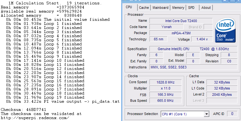The height and width of the screenshot is (121, 241).
Task: Click the Loop 10 finished line
Action: 45,60
